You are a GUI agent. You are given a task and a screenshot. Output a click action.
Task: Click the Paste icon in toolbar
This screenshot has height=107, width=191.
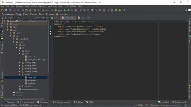tap(30, 10)
